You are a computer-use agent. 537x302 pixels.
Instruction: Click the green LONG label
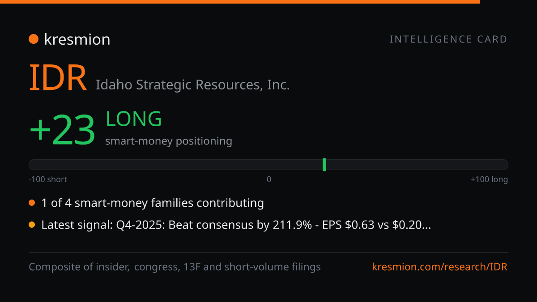pos(133,119)
